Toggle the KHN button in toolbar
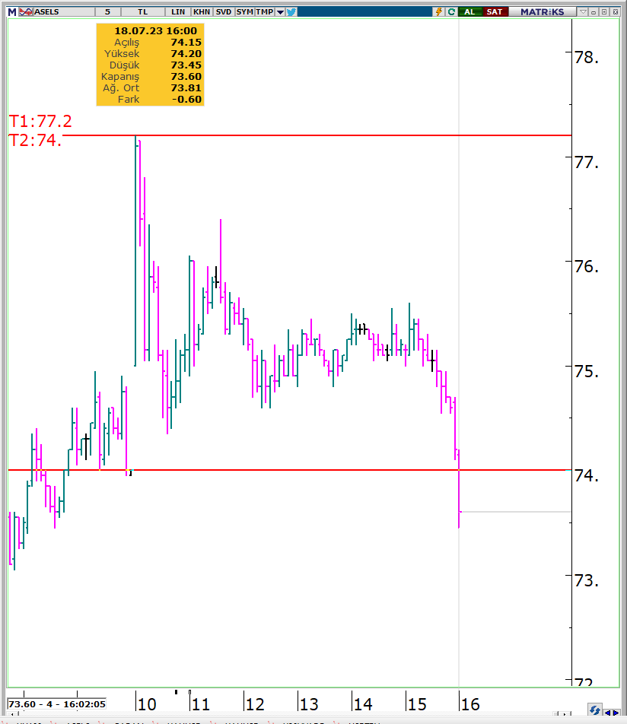This screenshot has height=724, width=627. 202,12
